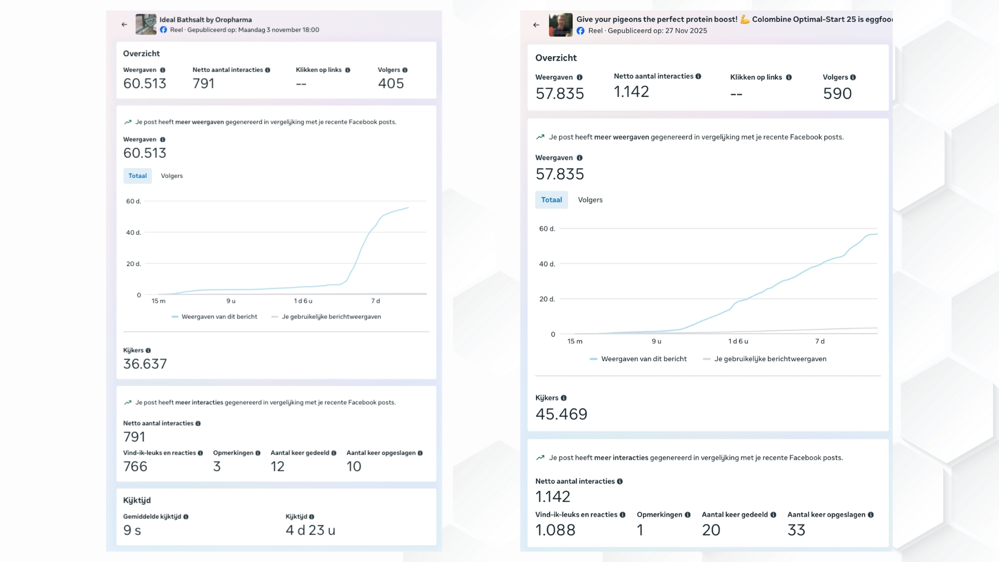Image resolution: width=999 pixels, height=562 pixels.
Task: Click info icon beside Kijkers 45.469
Action: [x=563, y=398]
